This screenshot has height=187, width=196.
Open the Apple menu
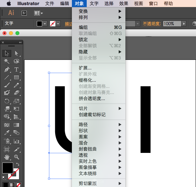[x=9, y=4]
